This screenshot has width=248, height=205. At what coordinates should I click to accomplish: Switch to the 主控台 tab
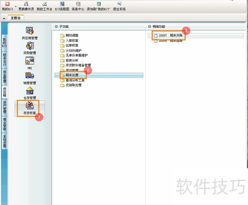(15, 18)
